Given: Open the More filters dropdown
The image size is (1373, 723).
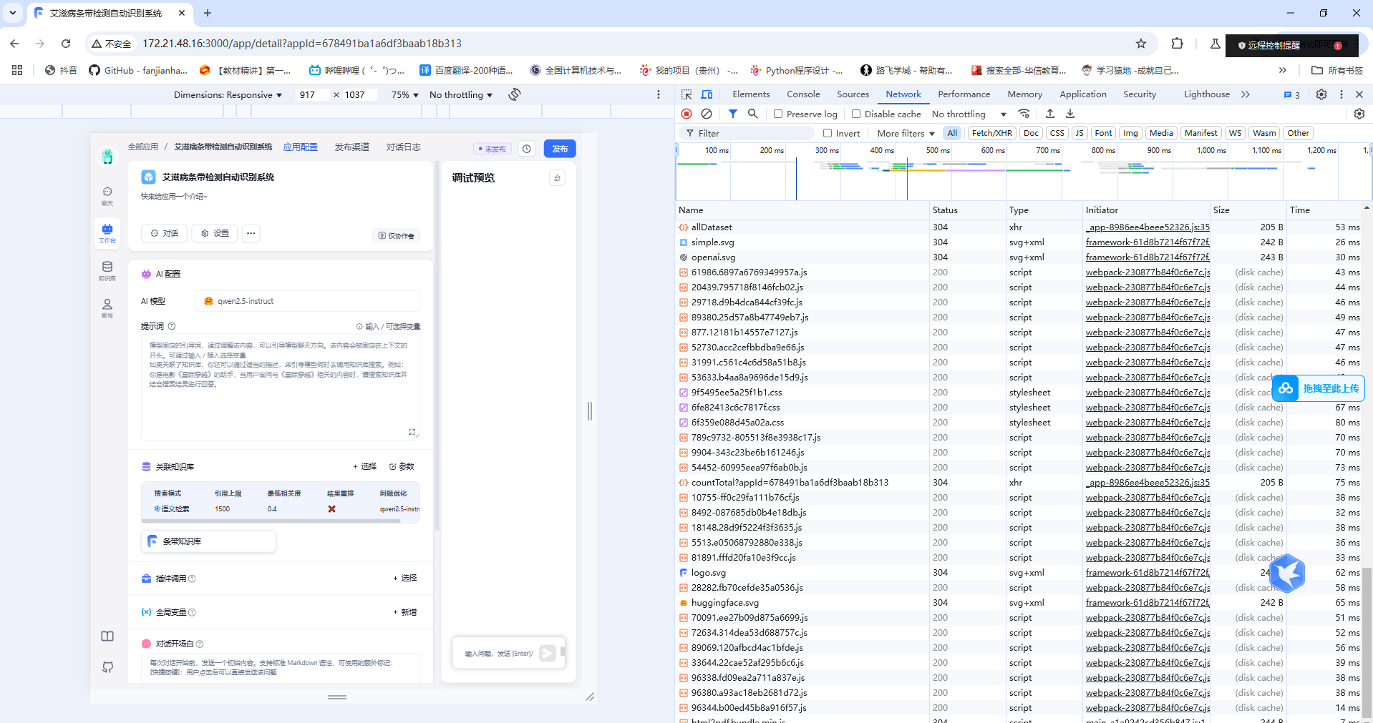Looking at the screenshot, I should 906,134.
